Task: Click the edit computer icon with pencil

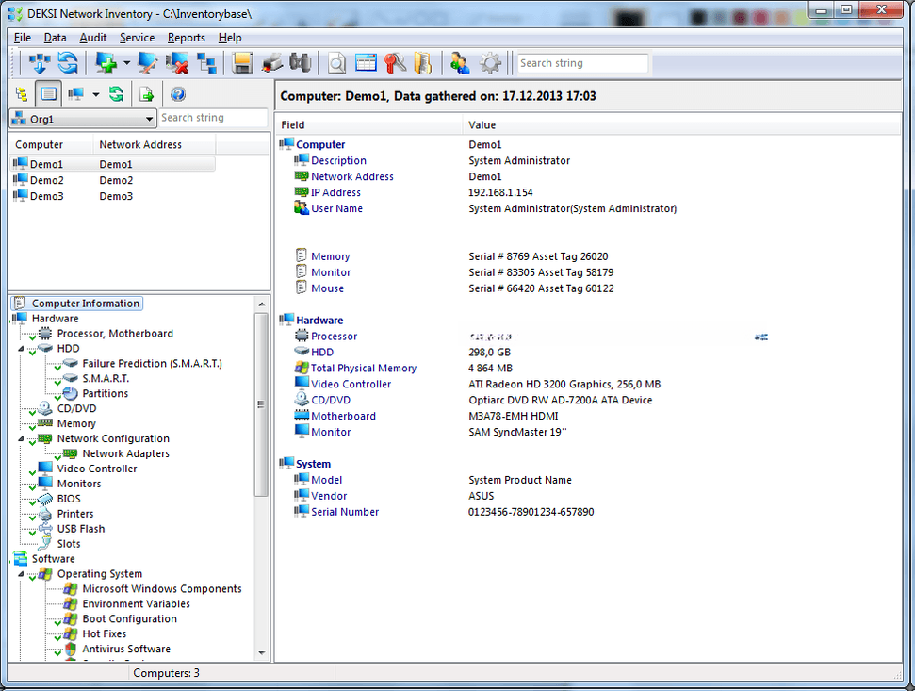Action: pyautogui.click(x=147, y=63)
